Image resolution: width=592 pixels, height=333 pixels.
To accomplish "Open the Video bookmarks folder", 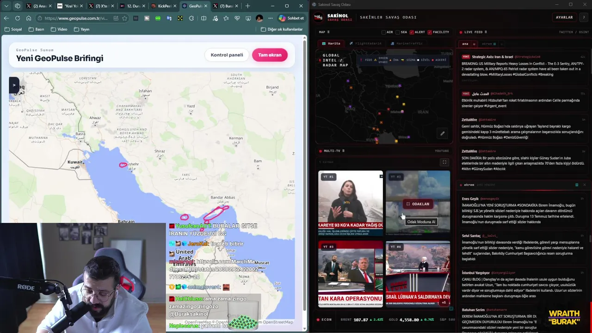I will (59, 29).
